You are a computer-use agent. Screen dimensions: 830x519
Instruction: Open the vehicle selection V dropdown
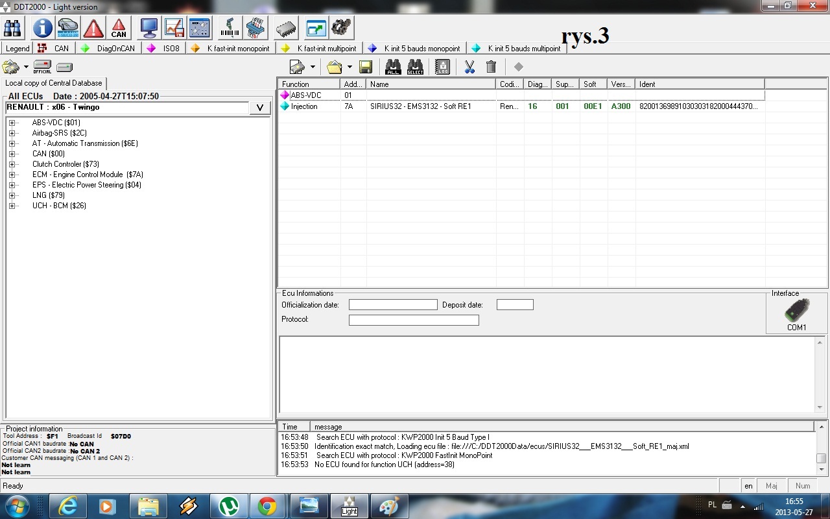tap(259, 108)
